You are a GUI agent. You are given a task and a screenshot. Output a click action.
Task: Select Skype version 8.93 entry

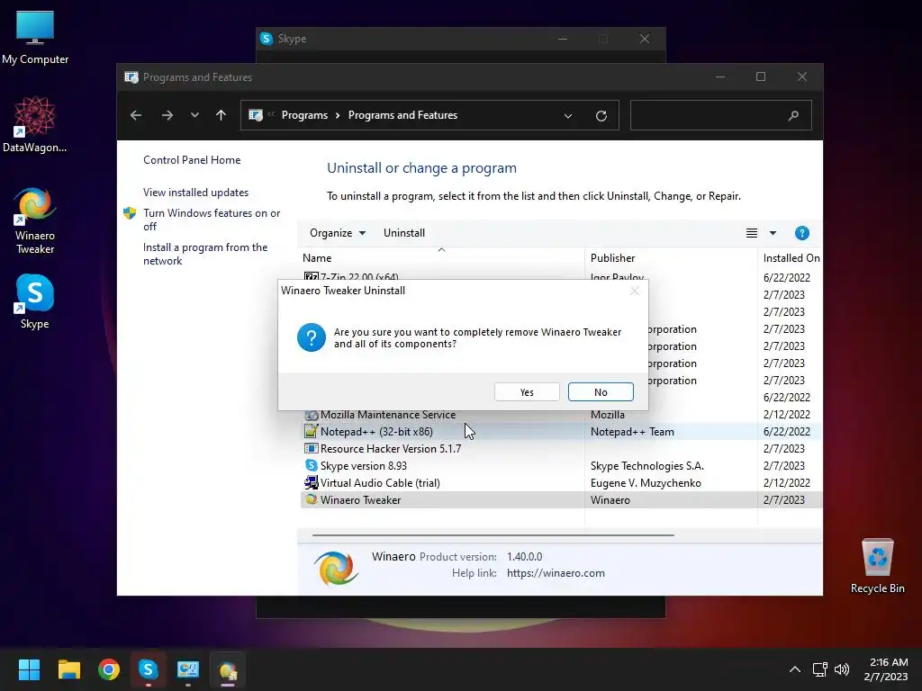click(562, 465)
